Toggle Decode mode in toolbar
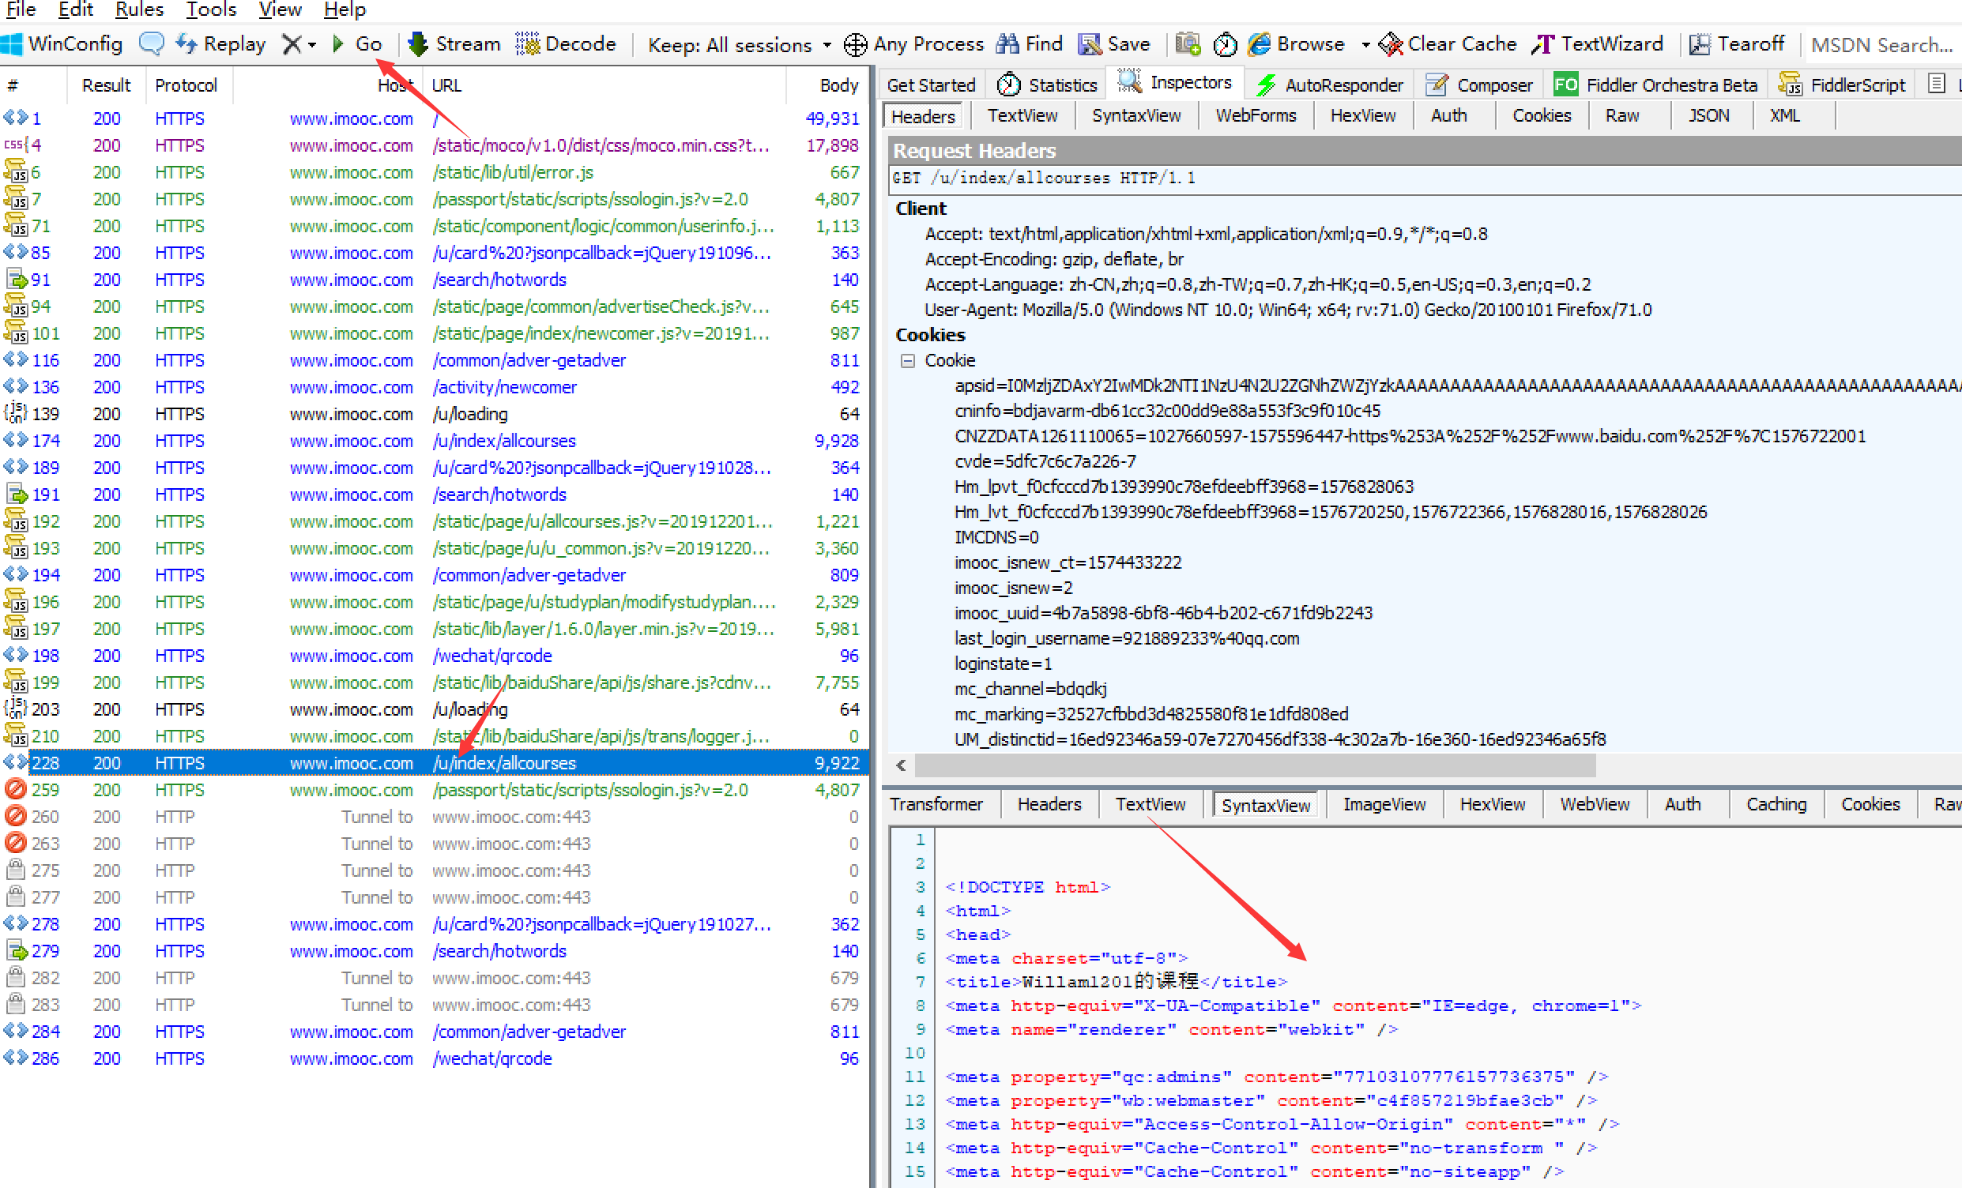This screenshot has height=1188, width=1962. pos(566,43)
